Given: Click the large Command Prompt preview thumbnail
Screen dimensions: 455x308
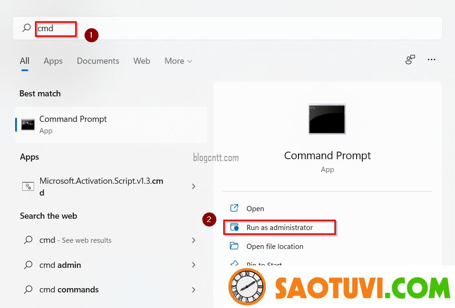Looking at the screenshot, I should 327,119.
